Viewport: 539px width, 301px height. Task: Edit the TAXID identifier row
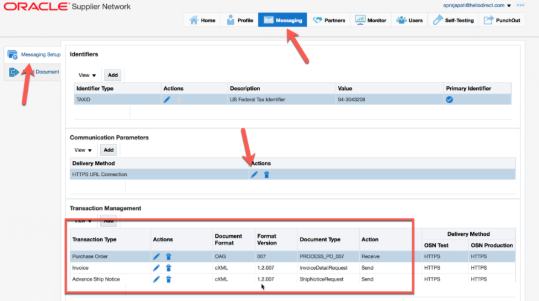(167, 100)
